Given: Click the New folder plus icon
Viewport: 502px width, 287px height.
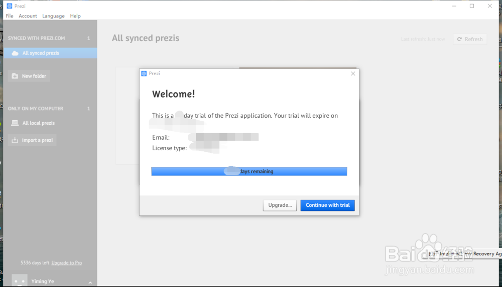Looking at the screenshot, I should pyautogui.click(x=15, y=76).
